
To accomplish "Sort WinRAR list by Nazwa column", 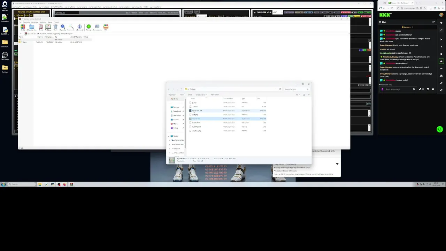I will pos(21,37).
